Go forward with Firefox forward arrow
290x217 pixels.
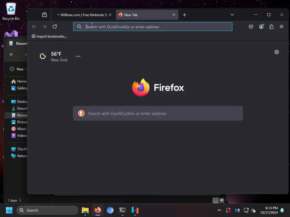point(44,27)
